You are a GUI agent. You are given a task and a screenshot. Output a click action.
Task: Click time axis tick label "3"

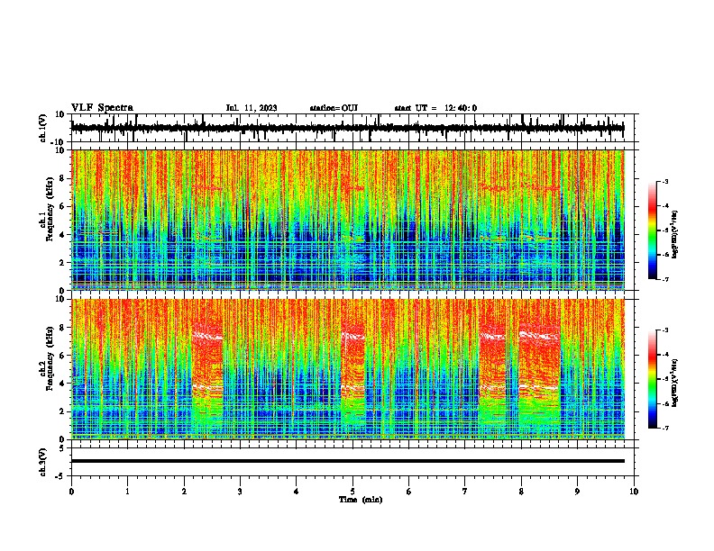coord(240,492)
